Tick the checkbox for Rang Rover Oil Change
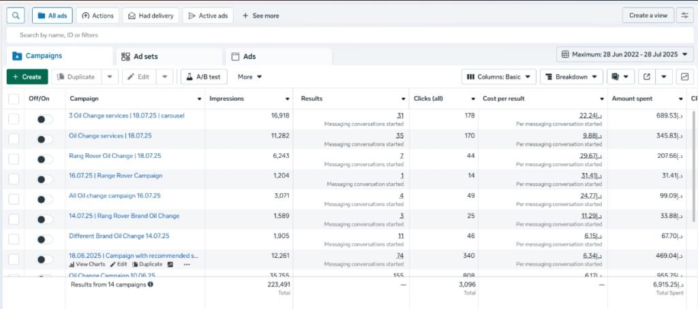 pyautogui.click(x=14, y=159)
